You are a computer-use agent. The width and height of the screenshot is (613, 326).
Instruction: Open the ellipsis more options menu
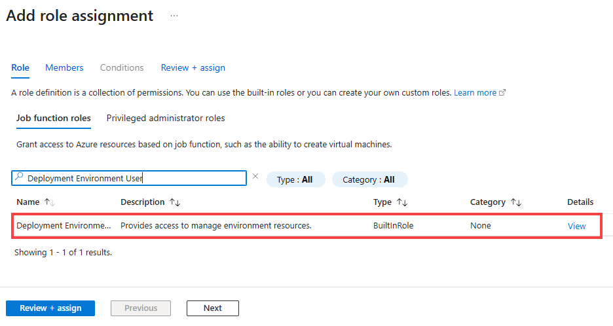click(x=174, y=16)
